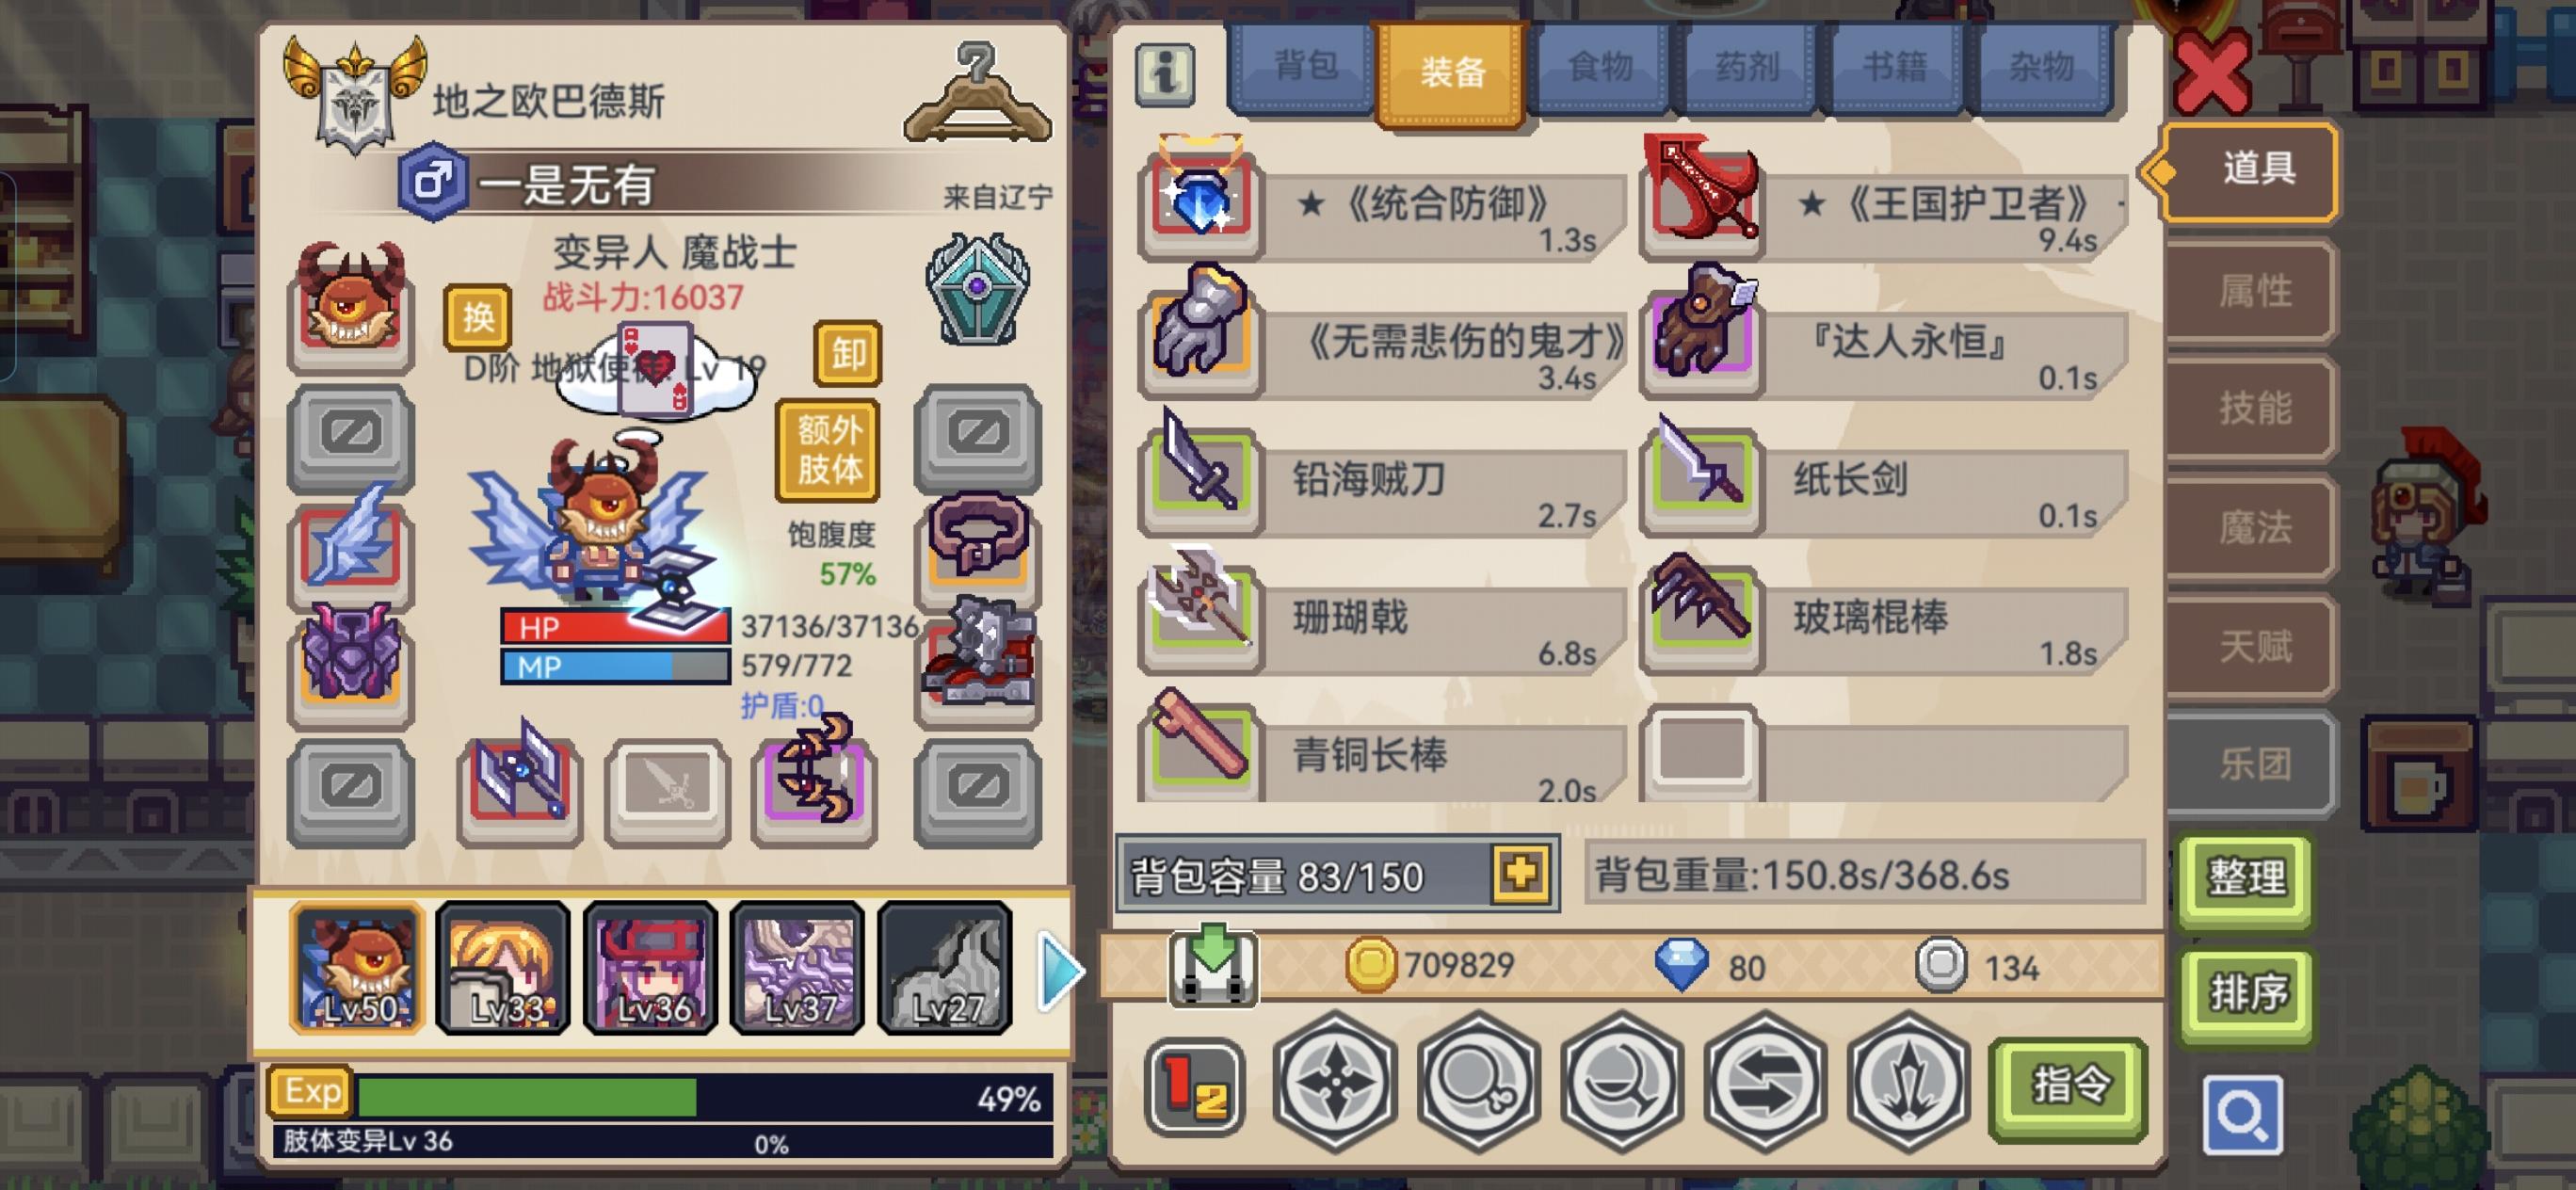Click the swap arrows hexagon icon
This screenshot has height=1190, width=2576.
click(1765, 1082)
